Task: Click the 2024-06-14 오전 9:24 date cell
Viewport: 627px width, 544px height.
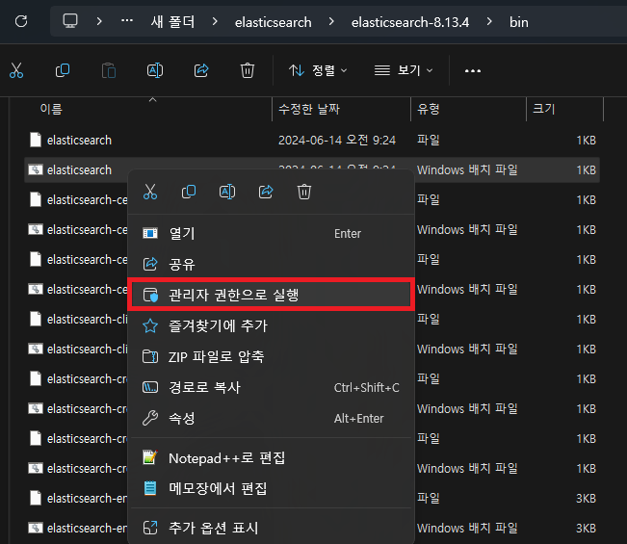Action: click(x=337, y=141)
